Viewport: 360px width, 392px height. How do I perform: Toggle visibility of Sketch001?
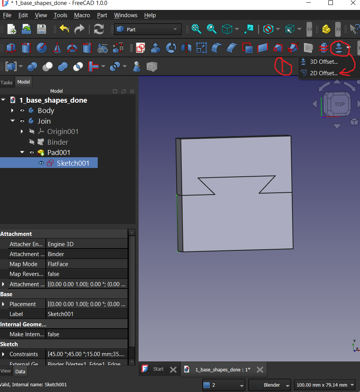(x=41, y=163)
